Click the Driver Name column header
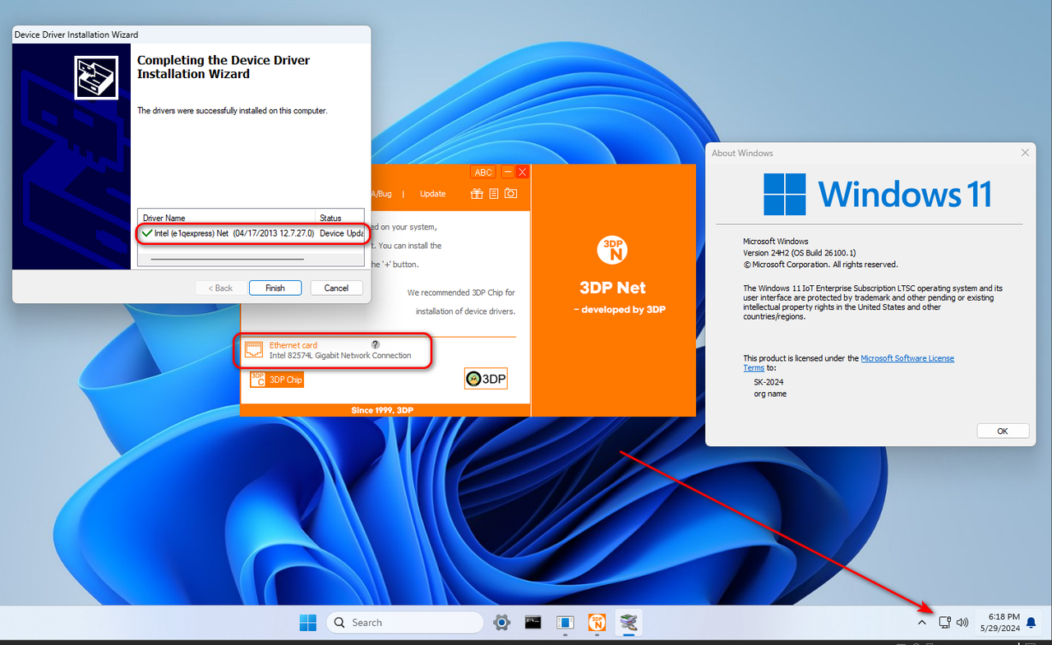Image resolution: width=1052 pixels, height=645 pixels. 228,218
